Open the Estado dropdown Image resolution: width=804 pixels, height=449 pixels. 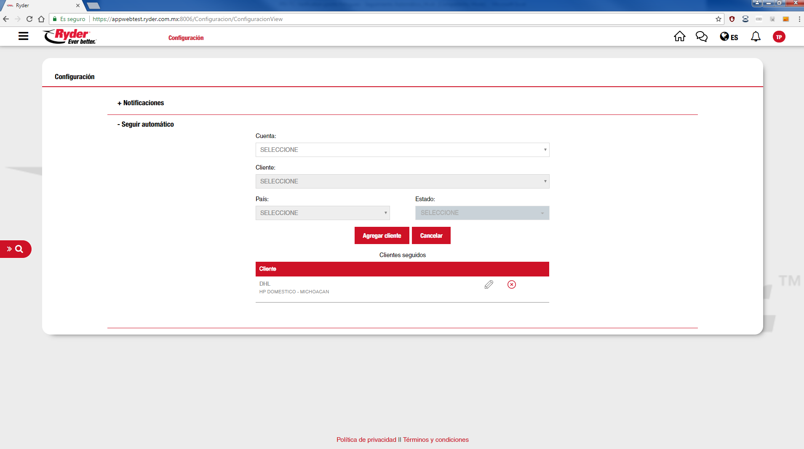point(482,213)
